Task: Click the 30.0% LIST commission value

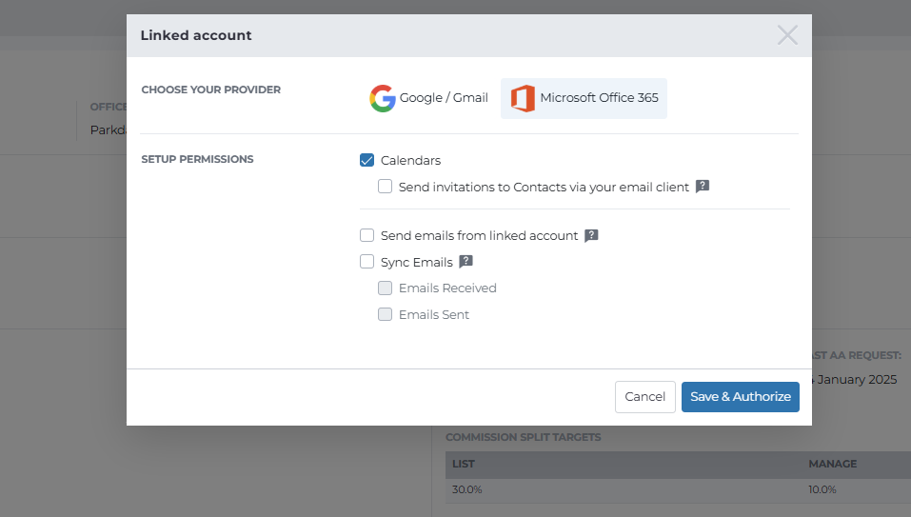Action: [x=467, y=489]
